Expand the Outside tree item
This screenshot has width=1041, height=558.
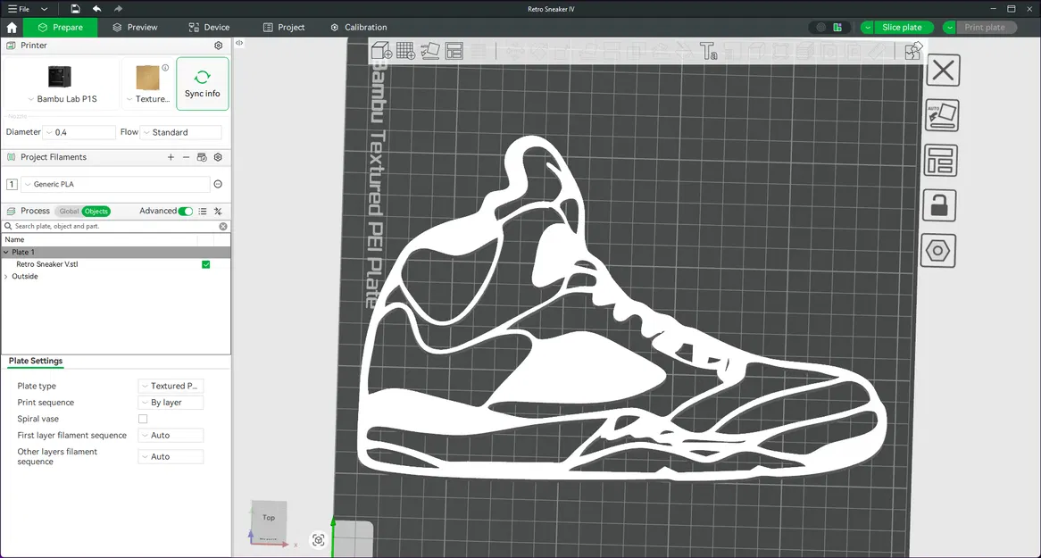[x=6, y=277]
